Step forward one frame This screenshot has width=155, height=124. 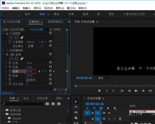click(143, 91)
